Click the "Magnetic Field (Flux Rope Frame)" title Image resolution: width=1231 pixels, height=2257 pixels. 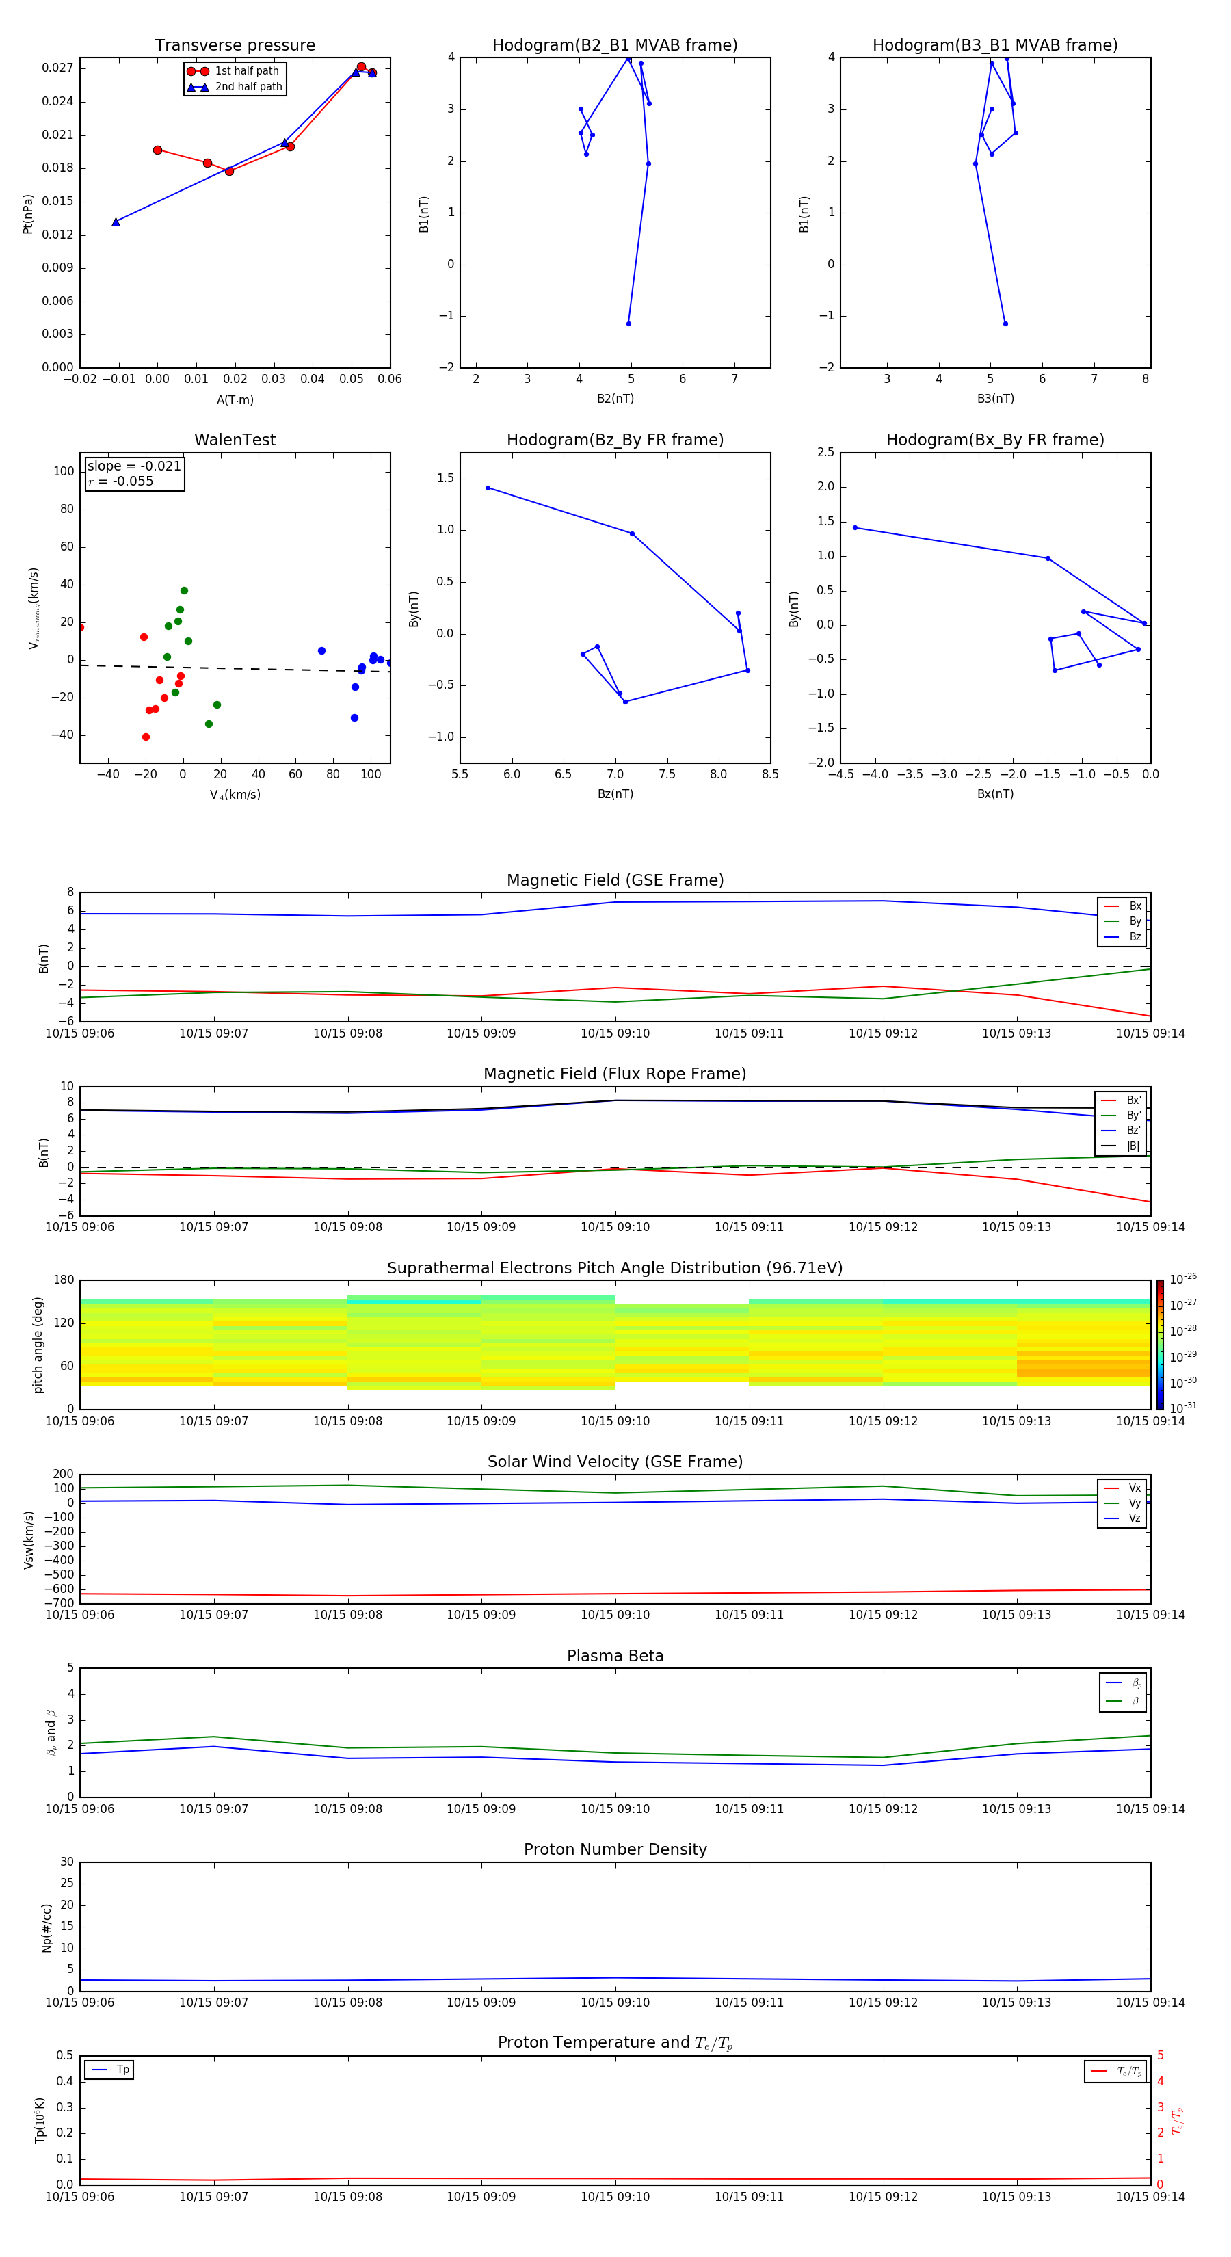[x=615, y=1074]
